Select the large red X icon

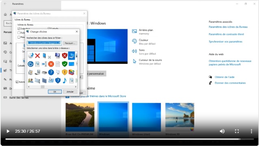pyautogui.click(x=37, y=56)
